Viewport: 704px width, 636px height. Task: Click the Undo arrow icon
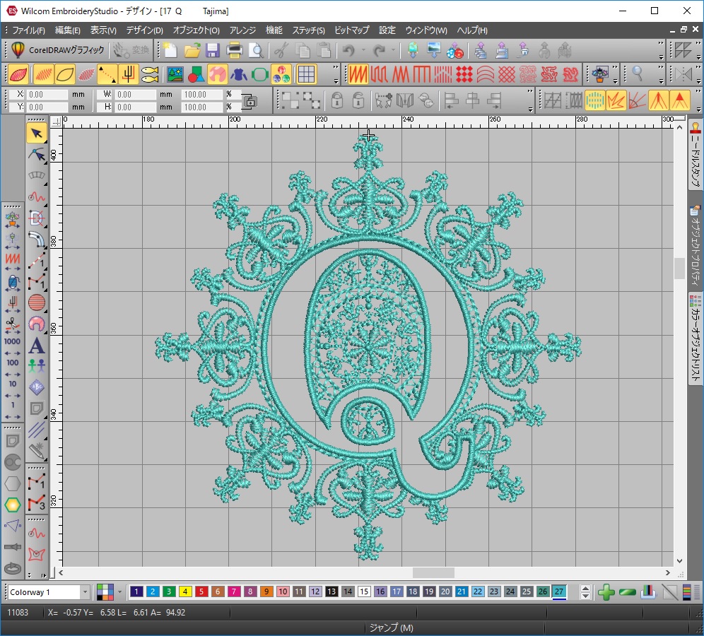[x=348, y=50]
